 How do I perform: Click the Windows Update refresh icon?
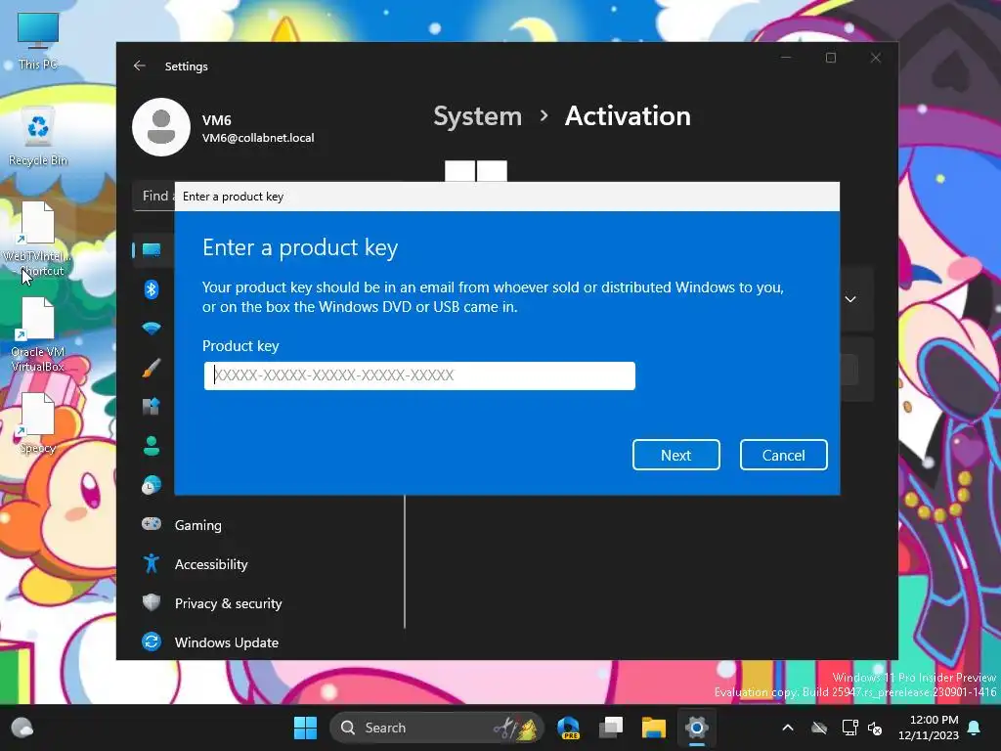[x=152, y=641]
